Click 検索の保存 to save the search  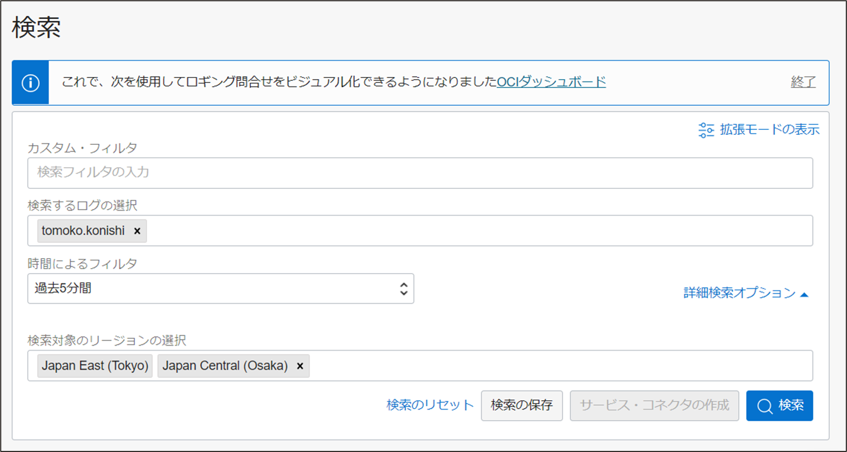pyautogui.click(x=521, y=406)
